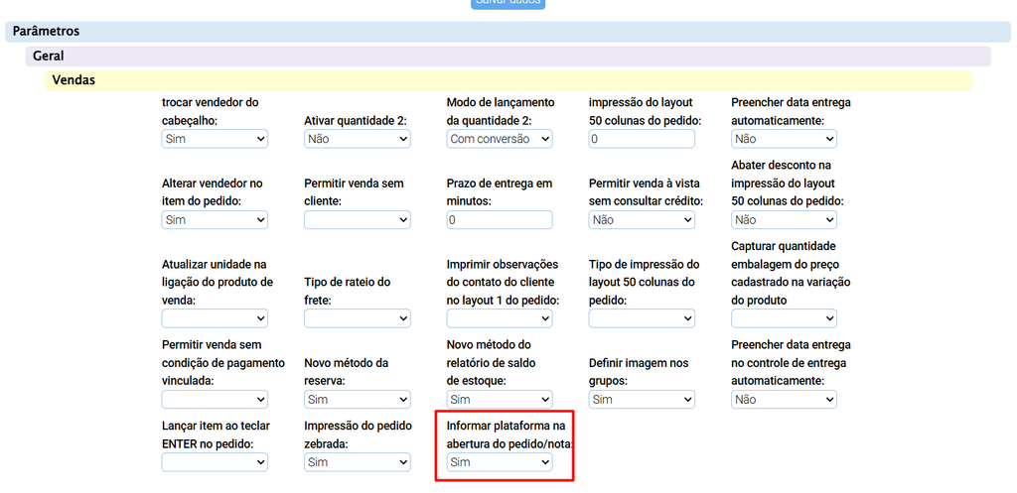
Task: Open 'Tipo de rateio do frete' dropdown
Action: [x=358, y=318]
